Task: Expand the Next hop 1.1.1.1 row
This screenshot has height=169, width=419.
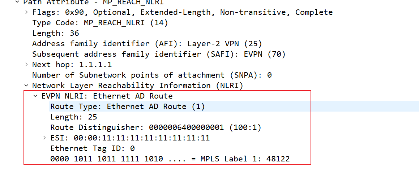Action: click(x=27, y=65)
